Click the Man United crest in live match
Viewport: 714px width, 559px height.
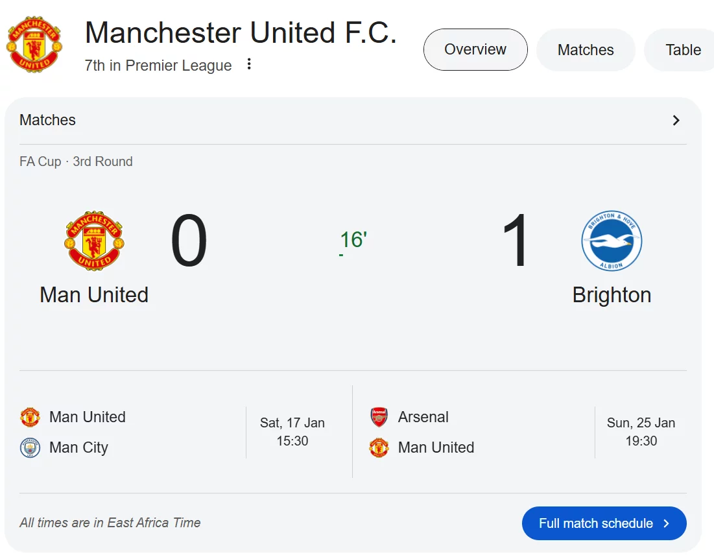(x=95, y=241)
